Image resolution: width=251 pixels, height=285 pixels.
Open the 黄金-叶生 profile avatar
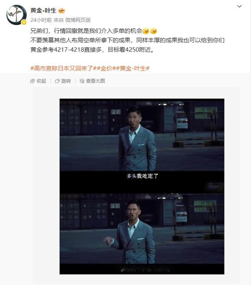click(16, 14)
